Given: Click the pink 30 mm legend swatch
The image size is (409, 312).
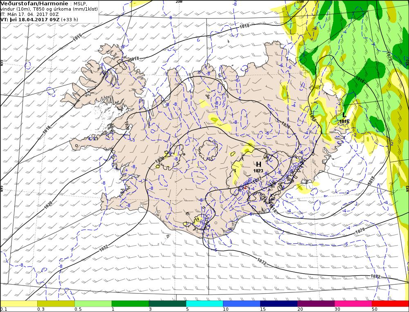Looking at the screenshot, I should tap(353, 304).
